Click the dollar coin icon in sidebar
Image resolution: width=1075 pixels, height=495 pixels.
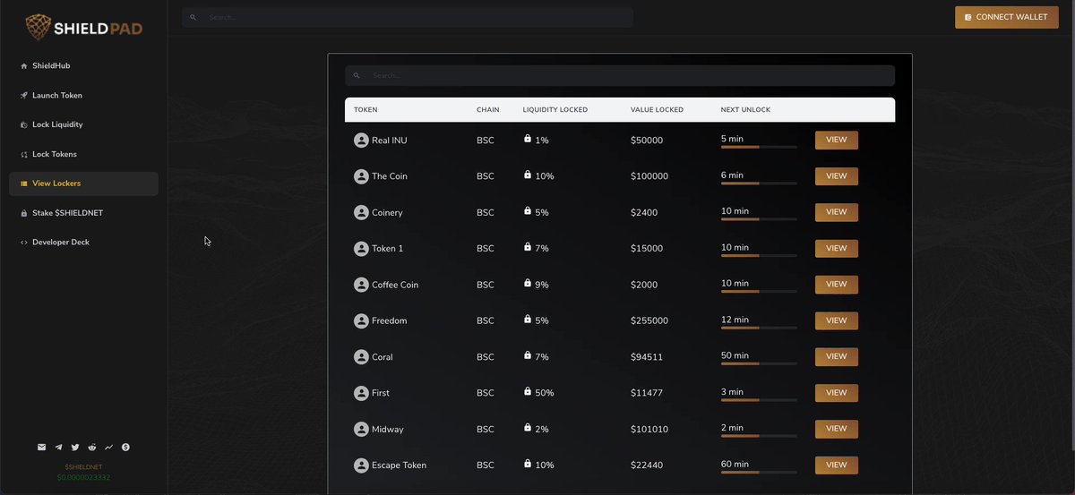click(x=125, y=447)
